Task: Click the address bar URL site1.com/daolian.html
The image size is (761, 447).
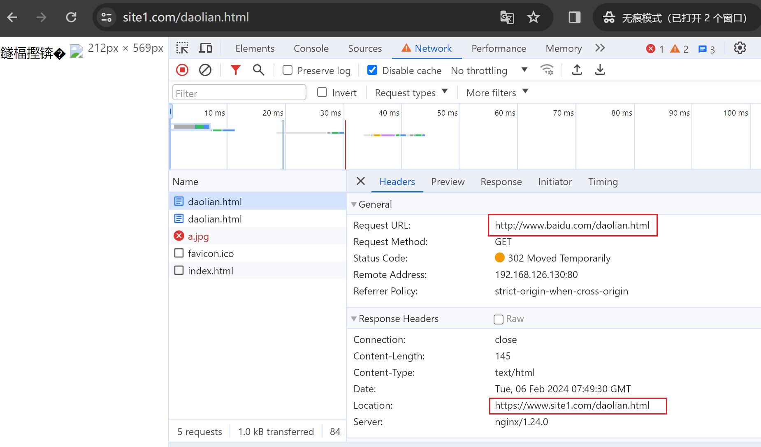Action: click(186, 17)
